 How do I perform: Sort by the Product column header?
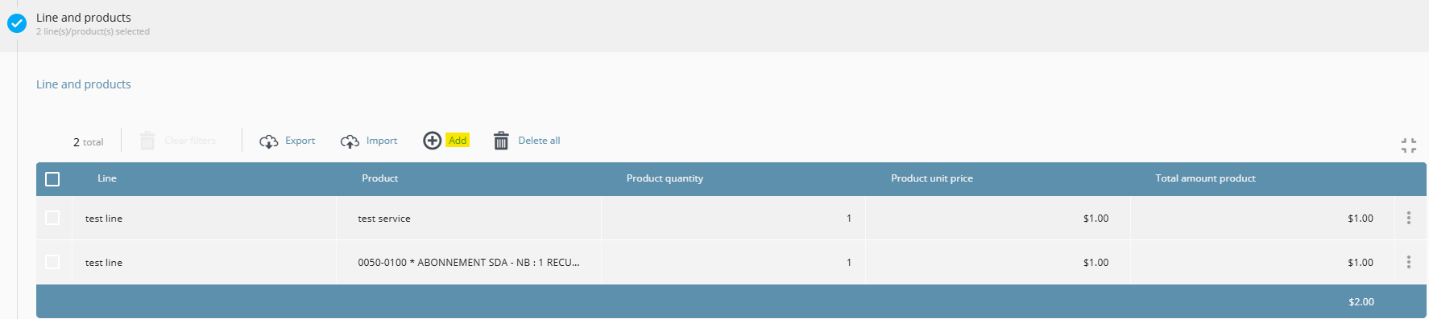click(x=380, y=178)
